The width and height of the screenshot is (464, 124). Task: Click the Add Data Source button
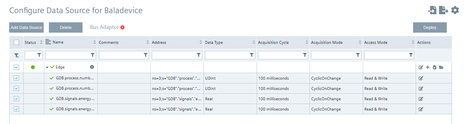pos(26,27)
